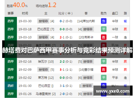Click score 0-2 (0-0)

(x=66, y=21)
